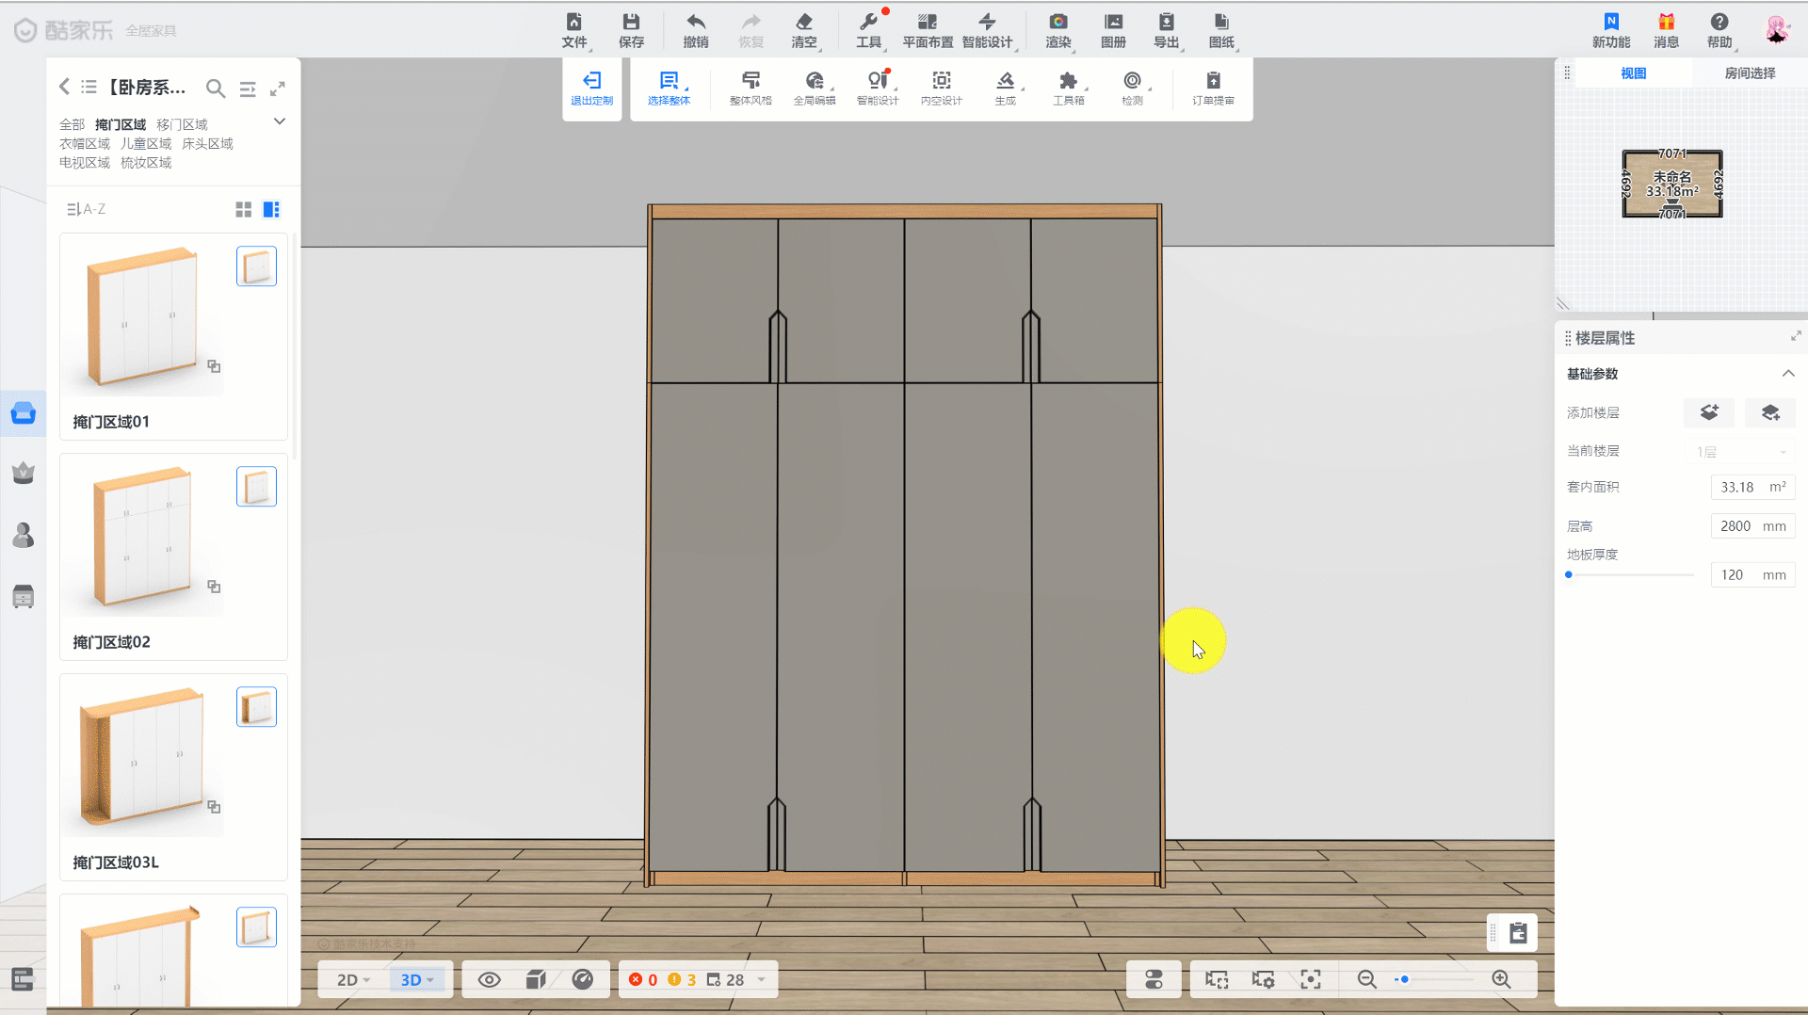Click the Undo (撤销) arrow icon
Viewport: 1808px width, 1015px height.
pyautogui.click(x=695, y=23)
